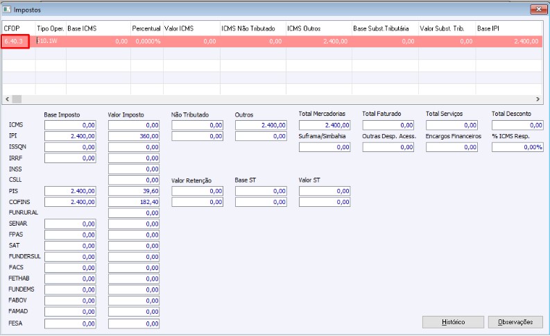Click the ICMS Outros column header
Screen dimensions: 550x336
319,28
